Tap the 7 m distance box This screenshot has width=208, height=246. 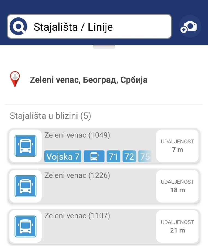click(x=177, y=146)
